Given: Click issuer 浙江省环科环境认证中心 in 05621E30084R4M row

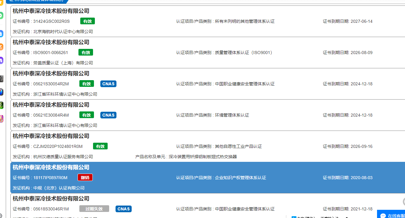Looking at the screenshot, I should pos(65,125).
